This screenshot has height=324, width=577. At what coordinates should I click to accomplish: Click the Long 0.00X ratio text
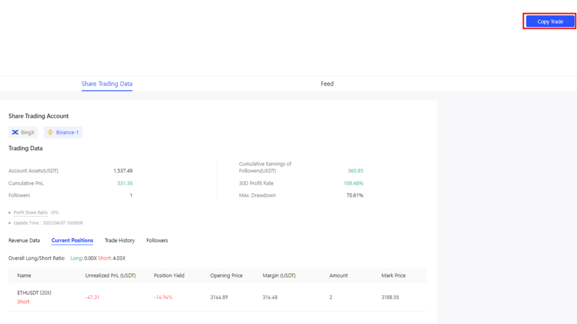click(83, 258)
